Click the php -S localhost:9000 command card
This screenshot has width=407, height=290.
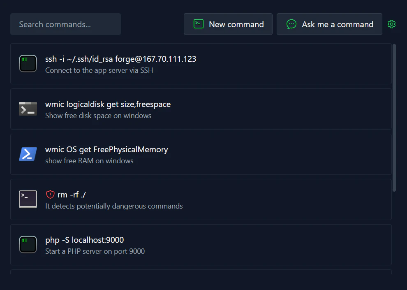[x=201, y=245]
